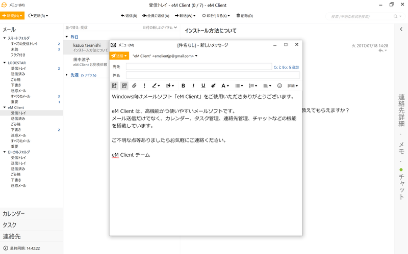Collapse the スマートフォルダ tree group
The image size is (408, 254).
click(5, 38)
